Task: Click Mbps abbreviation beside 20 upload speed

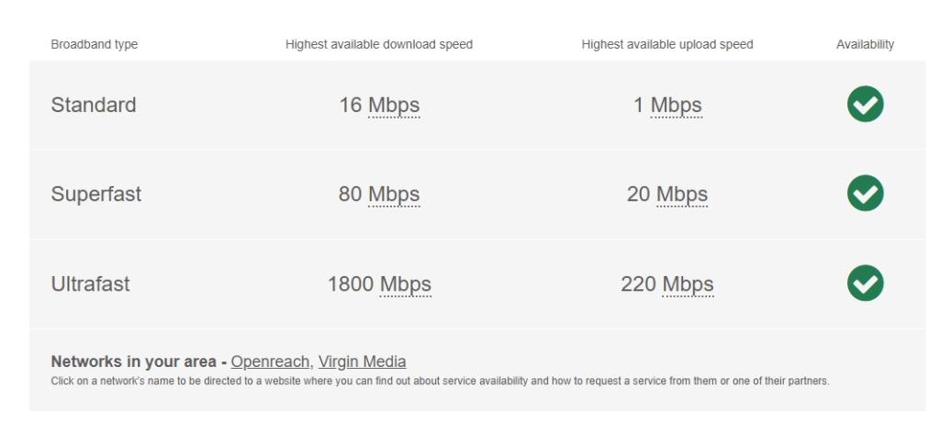Action: coord(682,195)
